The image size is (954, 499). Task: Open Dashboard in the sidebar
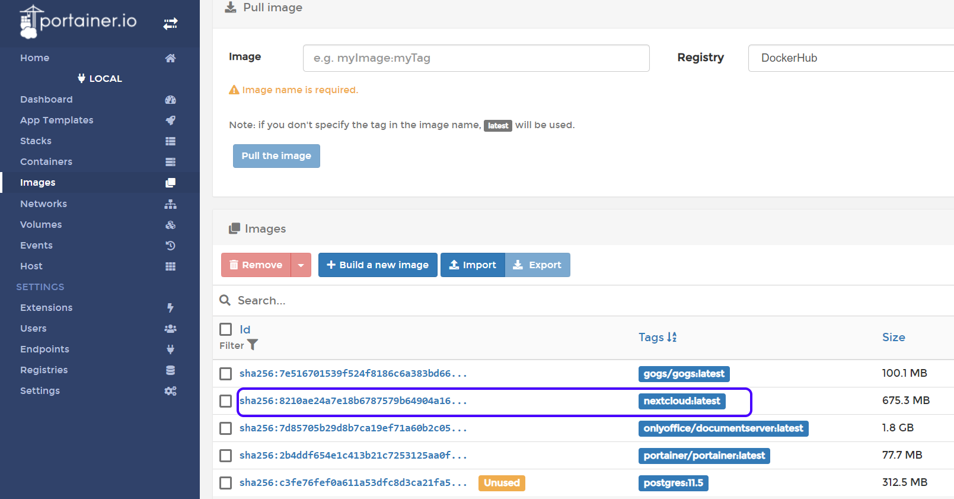coord(46,100)
